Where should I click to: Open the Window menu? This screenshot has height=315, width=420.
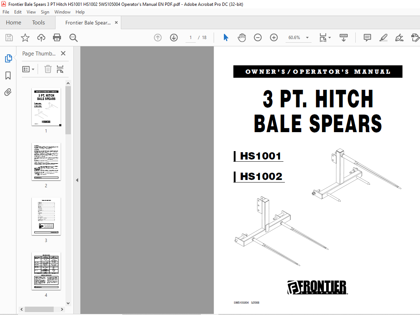tap(62, 12)
